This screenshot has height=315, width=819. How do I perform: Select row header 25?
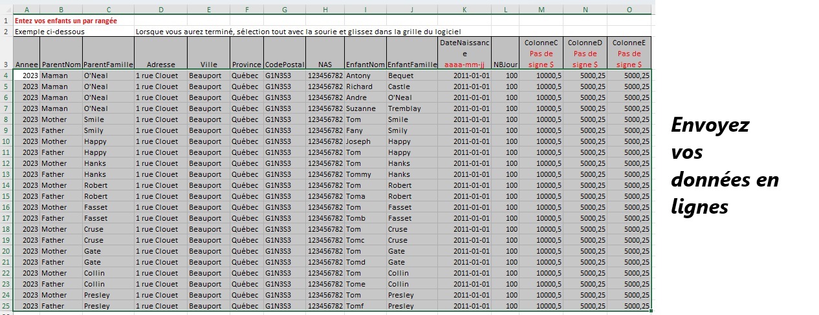6,306
